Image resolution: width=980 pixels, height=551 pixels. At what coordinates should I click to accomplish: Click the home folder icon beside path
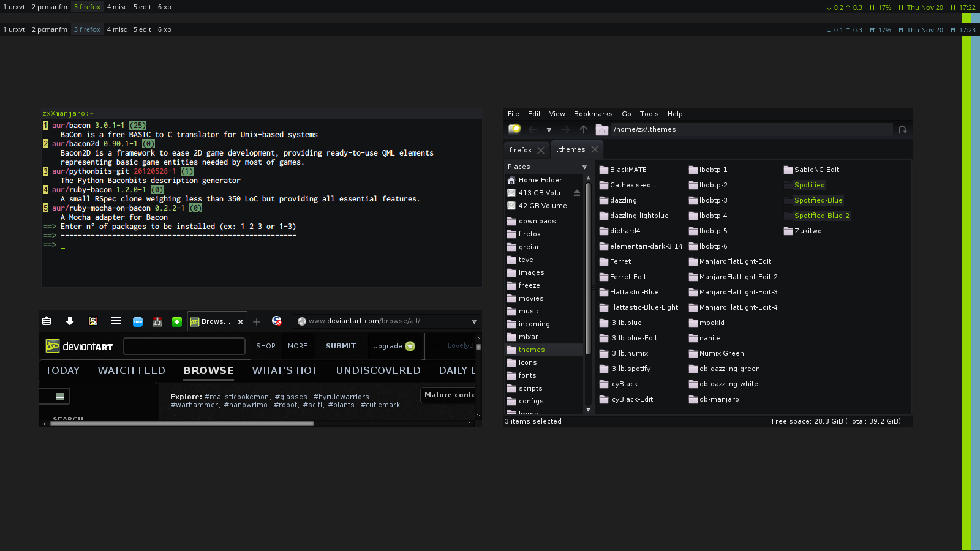[x=602, y=130]
